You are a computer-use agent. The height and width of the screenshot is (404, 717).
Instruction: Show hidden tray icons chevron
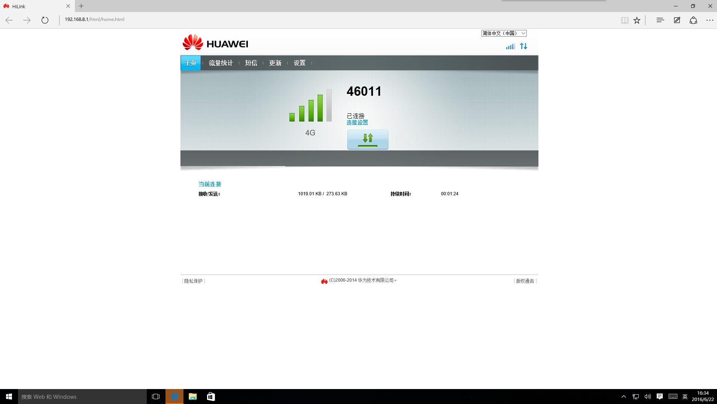pos(623,397)
